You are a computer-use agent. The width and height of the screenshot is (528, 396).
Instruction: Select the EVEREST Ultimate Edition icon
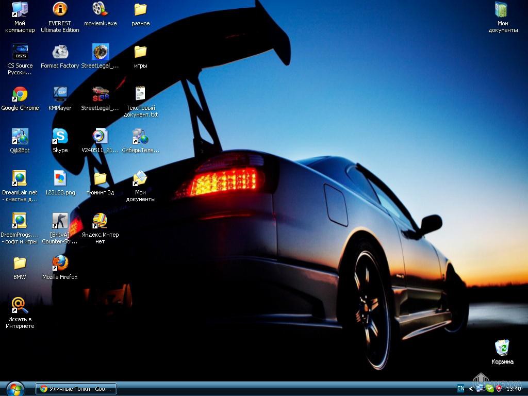[60, 10]
